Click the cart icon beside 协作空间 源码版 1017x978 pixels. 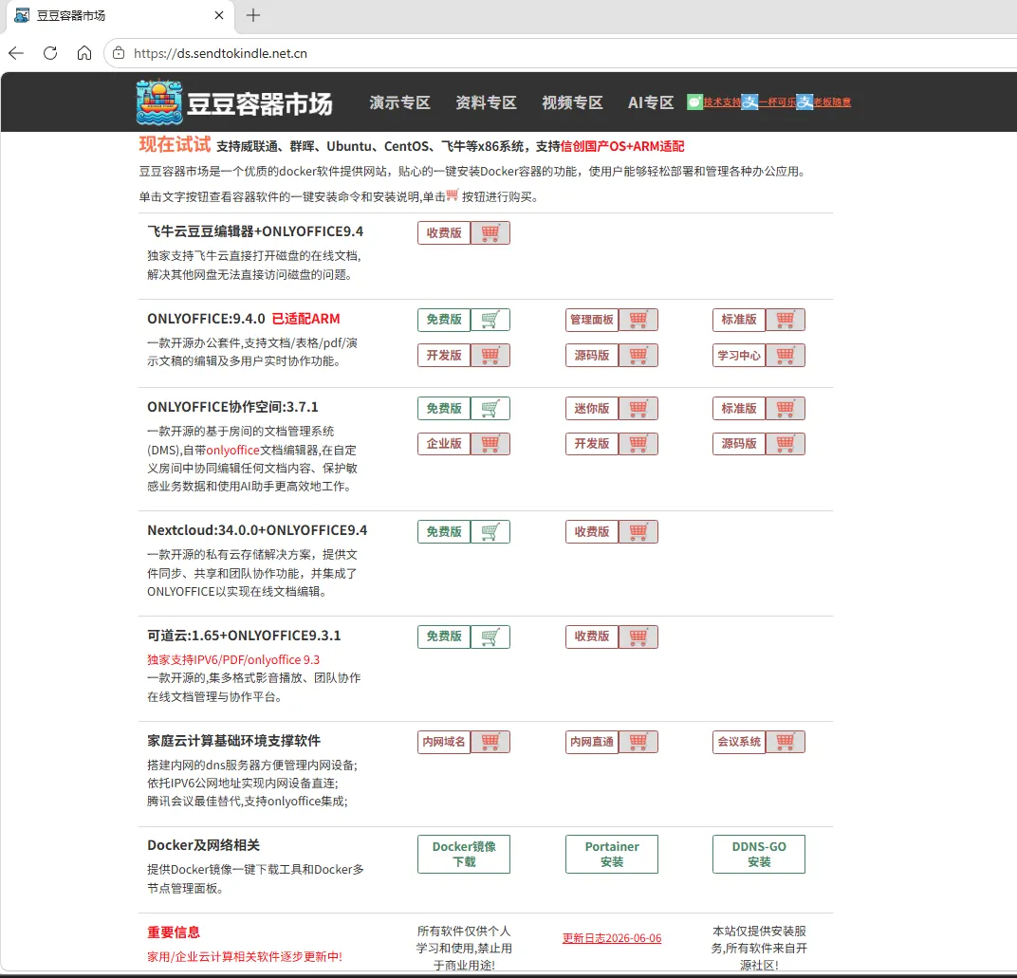pos(786,444)
